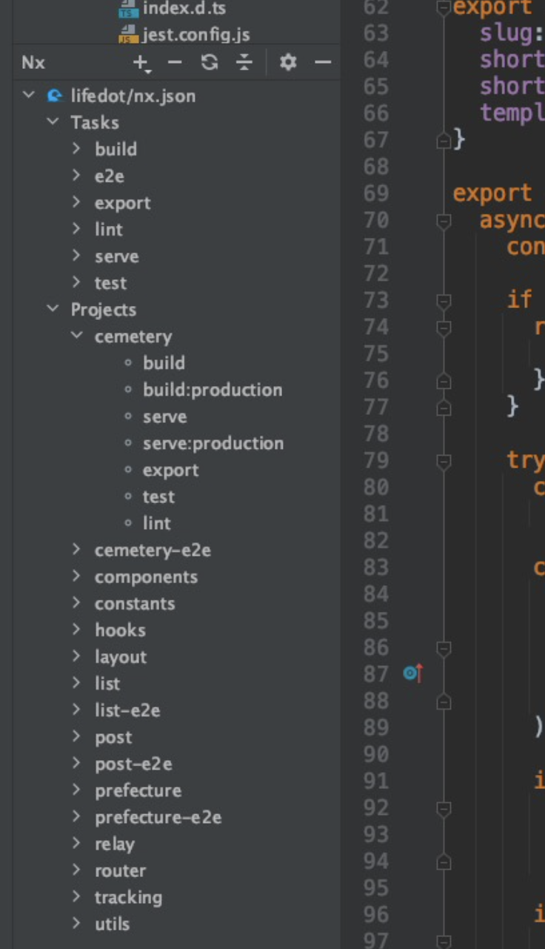Fold the code block at line 70

tap(444, 220)
